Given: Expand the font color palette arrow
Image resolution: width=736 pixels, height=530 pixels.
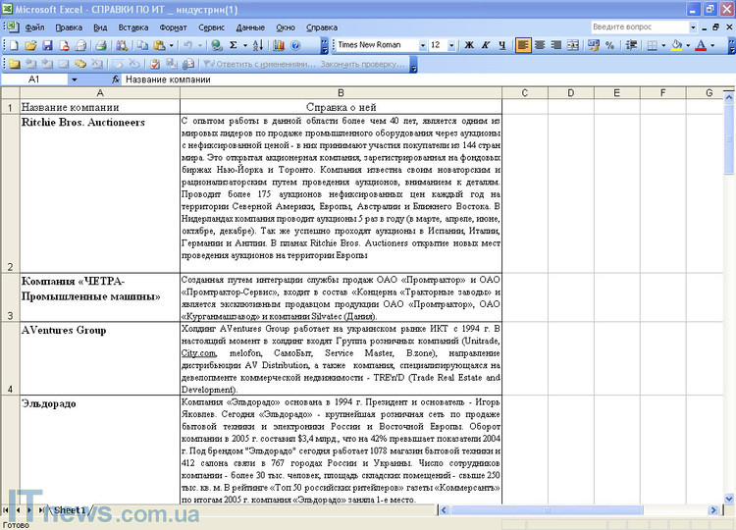Looking at the screenshot, I should pos(712,45).
